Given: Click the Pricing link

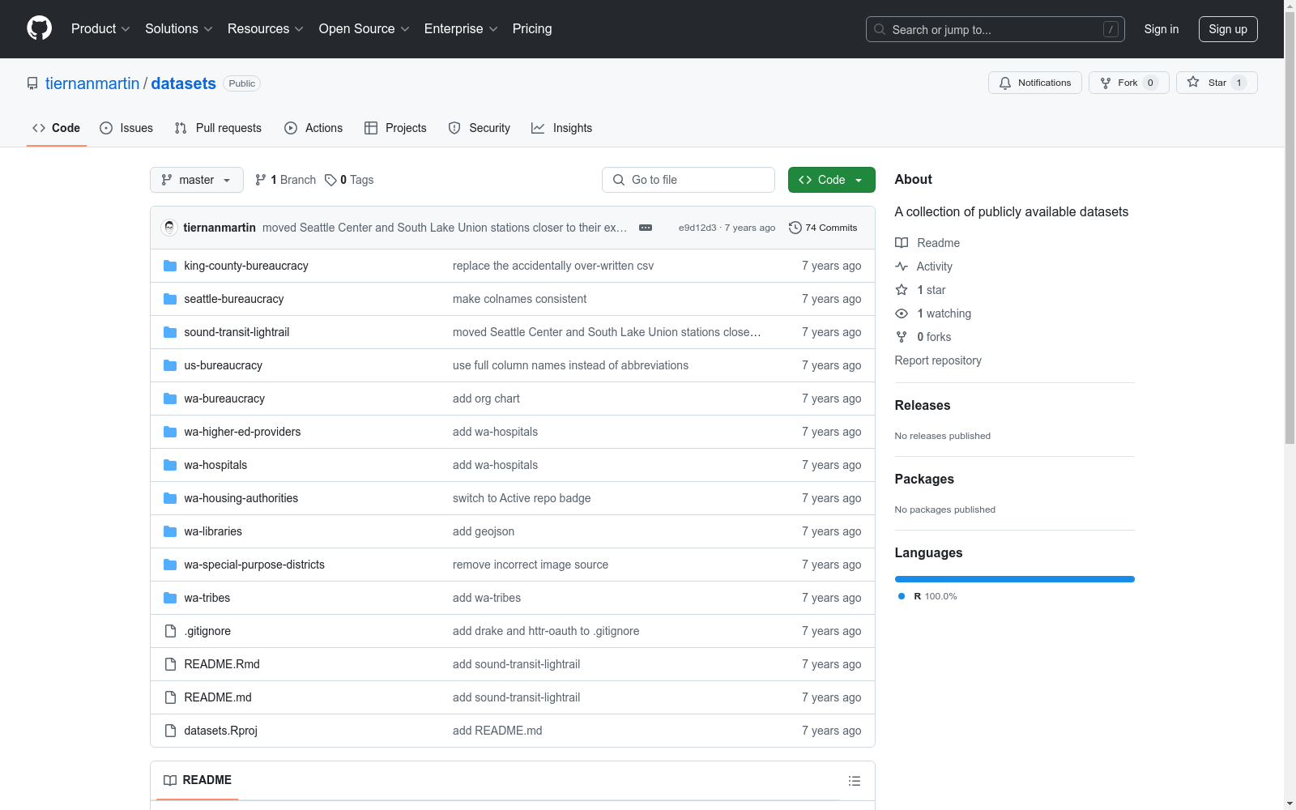Looking at the screenshot, I should pyautogui.click(x=532, y=29).
